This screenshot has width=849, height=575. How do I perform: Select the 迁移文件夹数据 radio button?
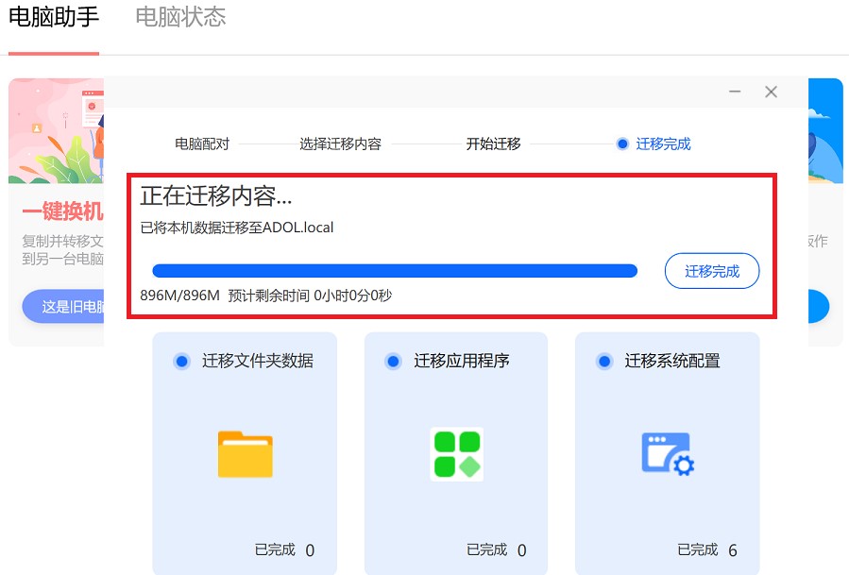181,361
